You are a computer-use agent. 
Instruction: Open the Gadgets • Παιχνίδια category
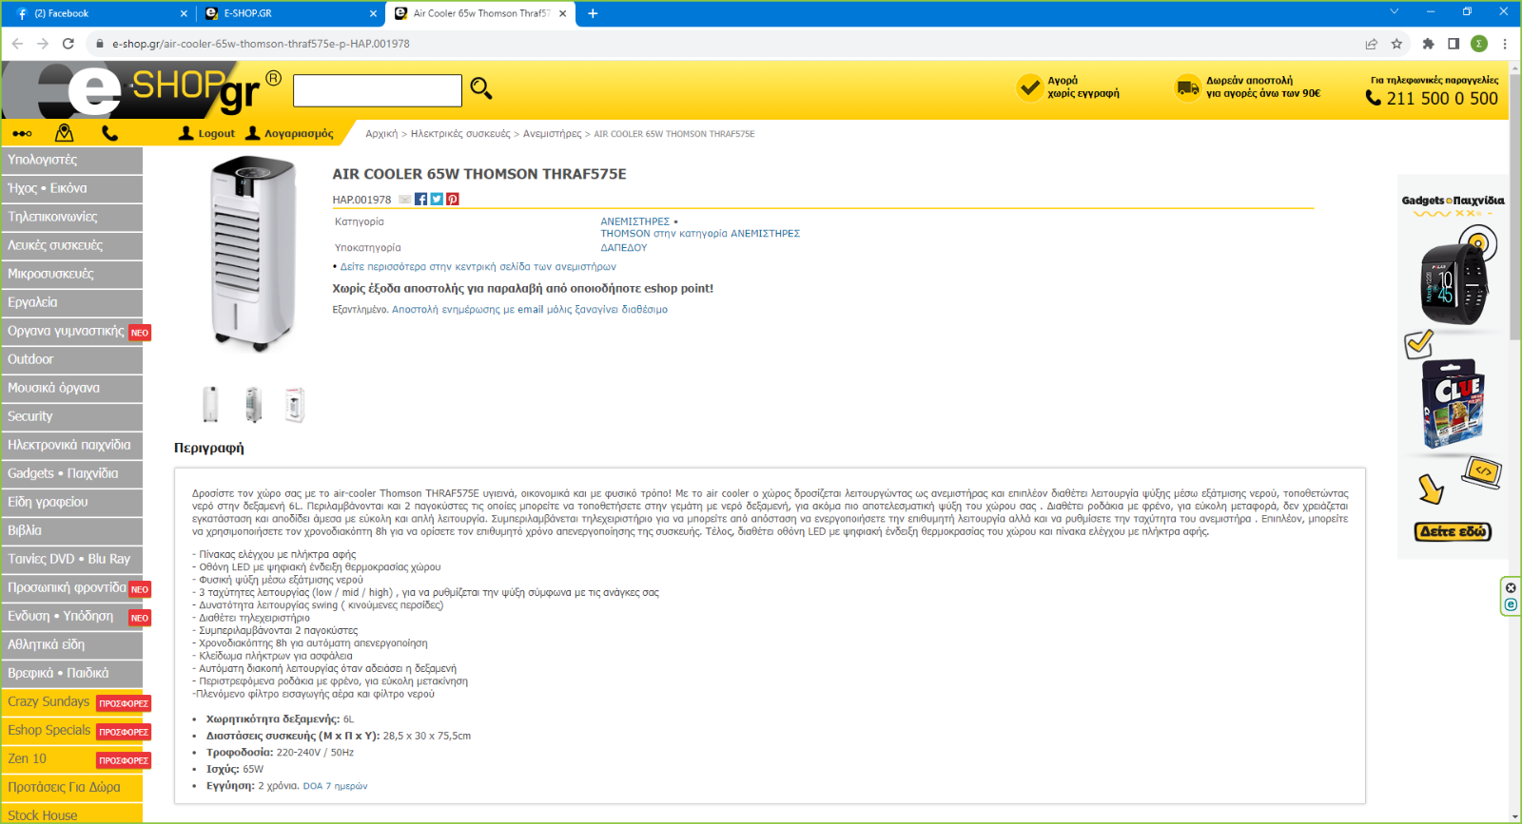tap(72, 473)
